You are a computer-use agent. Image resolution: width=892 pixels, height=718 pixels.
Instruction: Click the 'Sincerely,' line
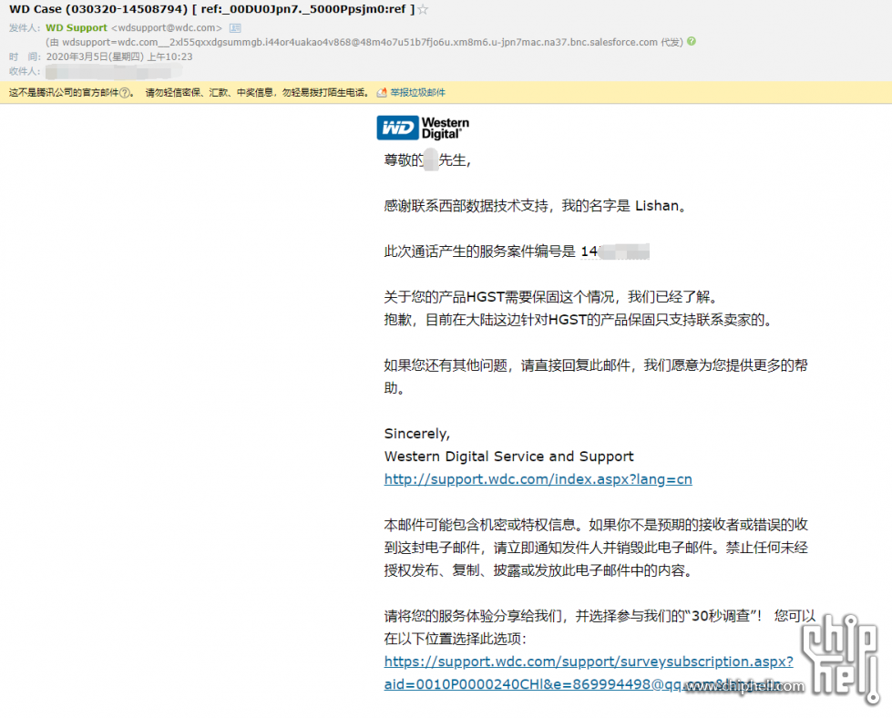(417, 434)
